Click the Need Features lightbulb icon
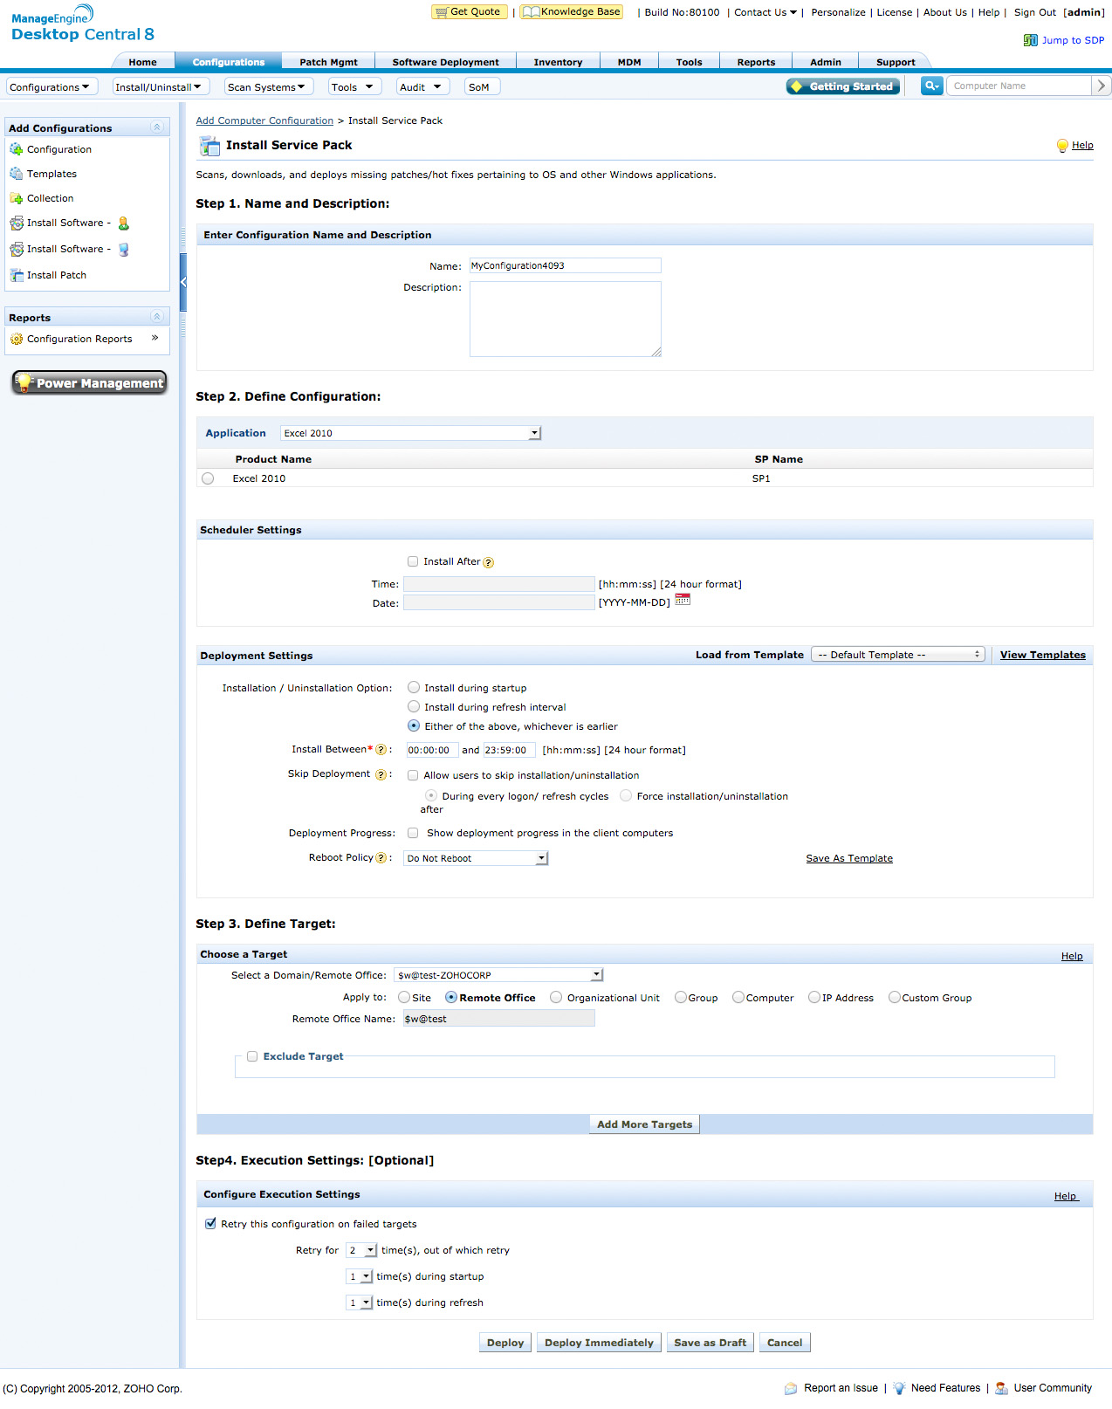Image resolution: width=1112 pixels, height=1409 pixels. tap(899, 1388)
